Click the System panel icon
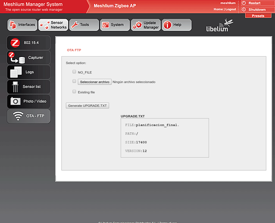The height and width of the screenshot is (223, 275). [106, 25]
